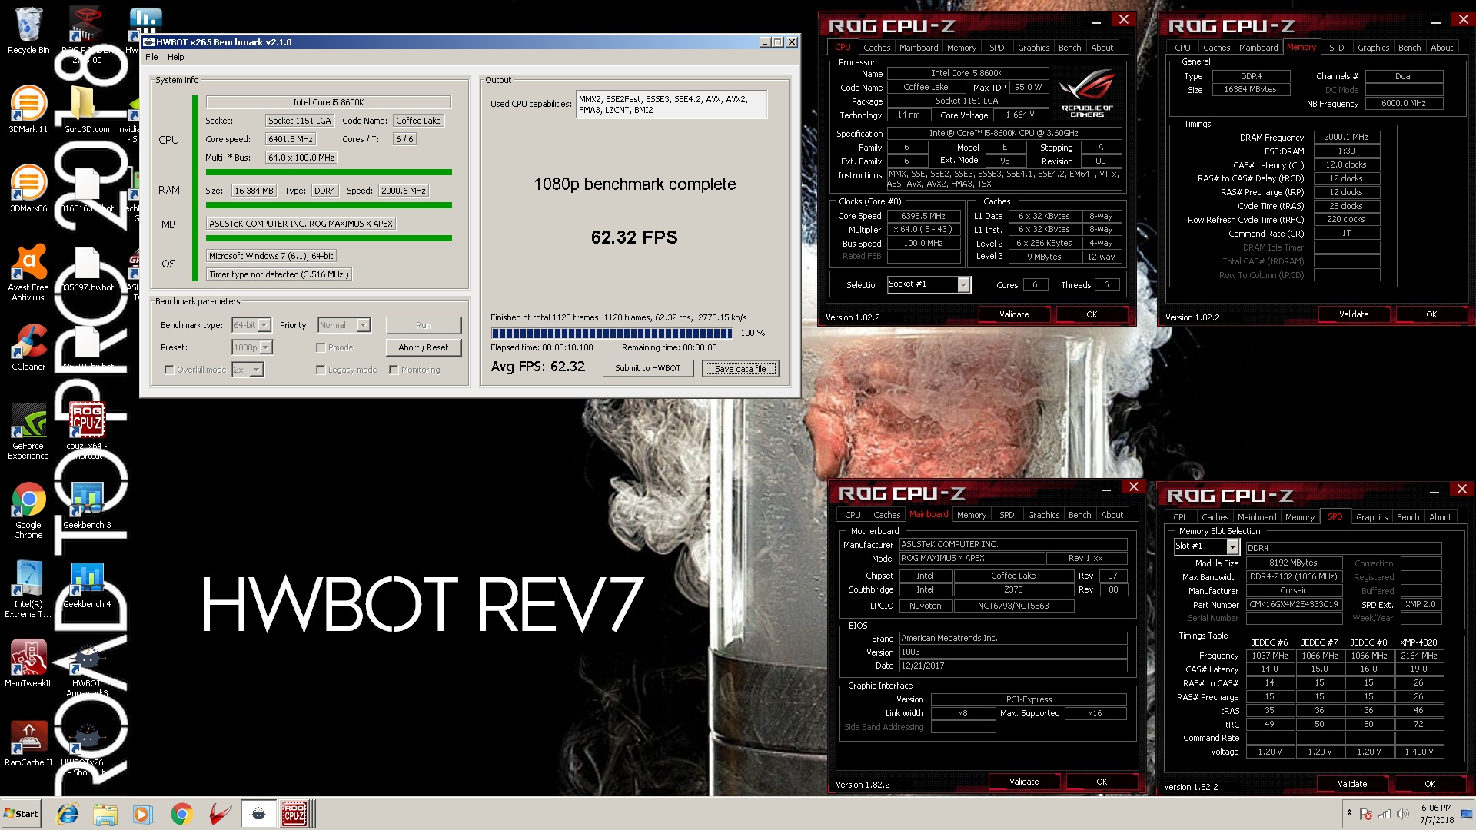Viewport: 1476px width, 830px height.
Task: Toggle the Pmode checkbox
Action: coord(321,347)
